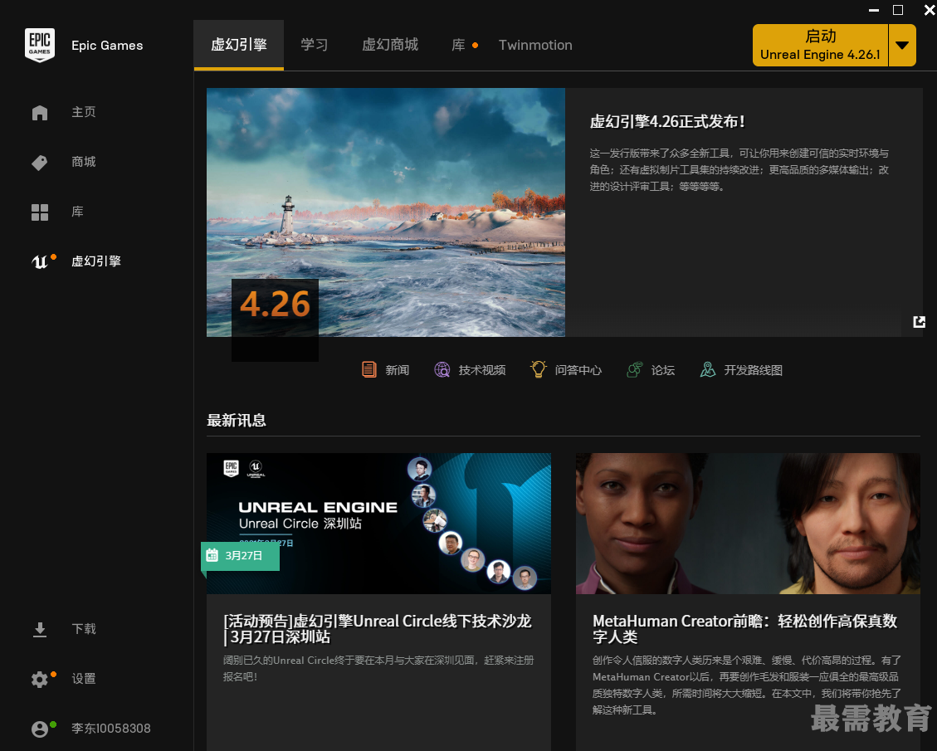This screenshot has height=751, width=937.
Task: Click the 论坛 forum chat icon
Action: pyautogui.click(x=635, y=370)
